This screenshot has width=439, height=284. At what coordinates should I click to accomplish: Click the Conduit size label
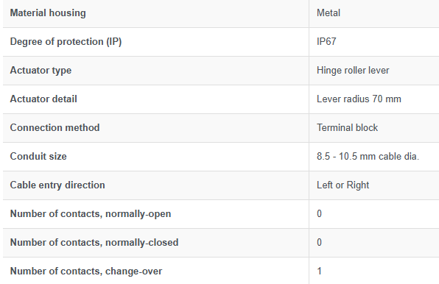(38, 156)
